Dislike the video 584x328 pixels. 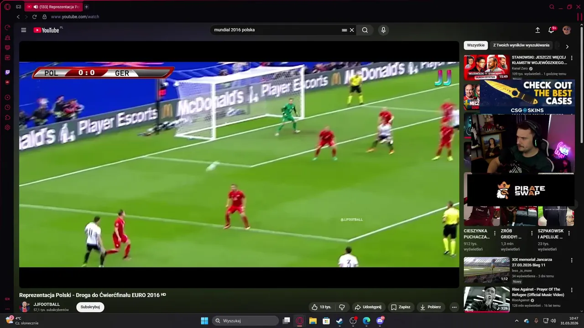(x=342, y=307)
